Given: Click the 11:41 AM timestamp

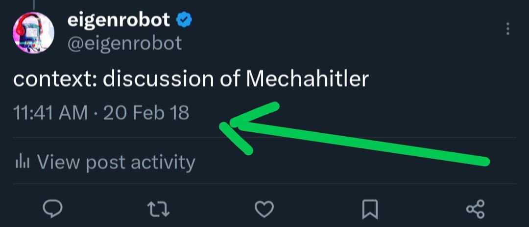Looking at the screenshot, I should click(51, 113).
